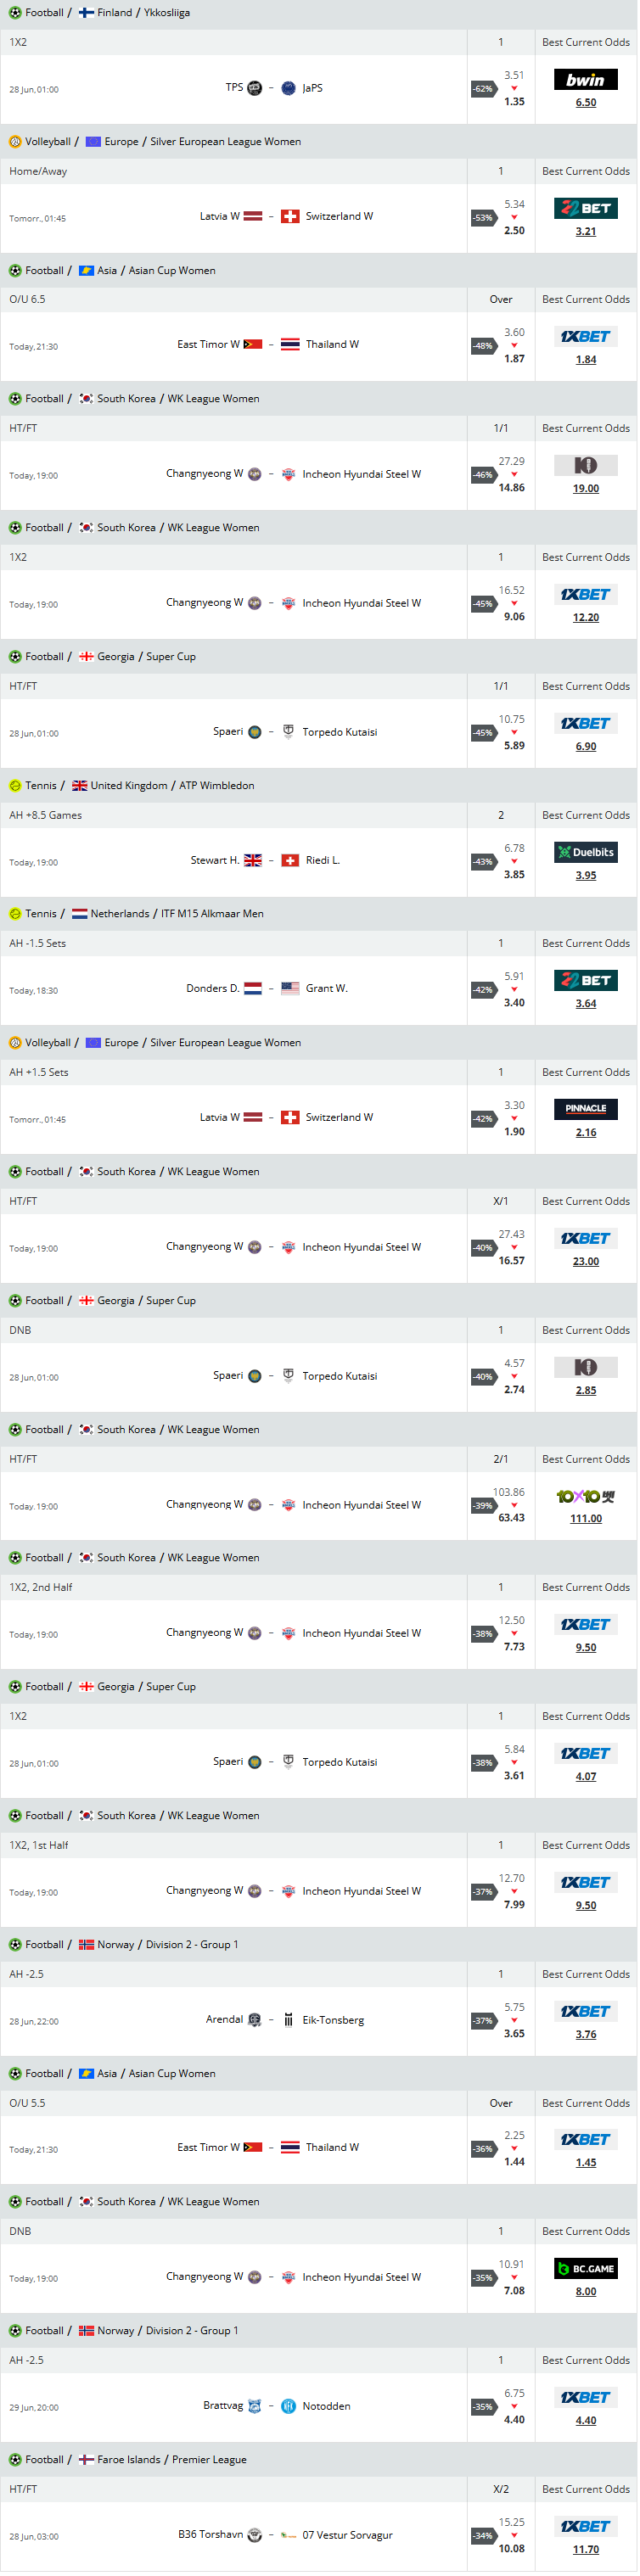
Task: Click the 22BET logo for Latvia W Home/Away
Action: (x=586, y=208)
